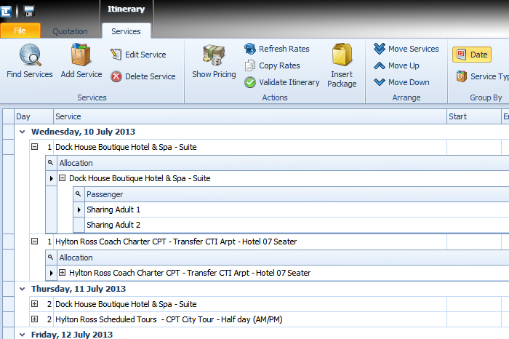
Task: Click Hylton Ross Scheduled Tours CPT City Tour text
Action: [x=169, y=319]
